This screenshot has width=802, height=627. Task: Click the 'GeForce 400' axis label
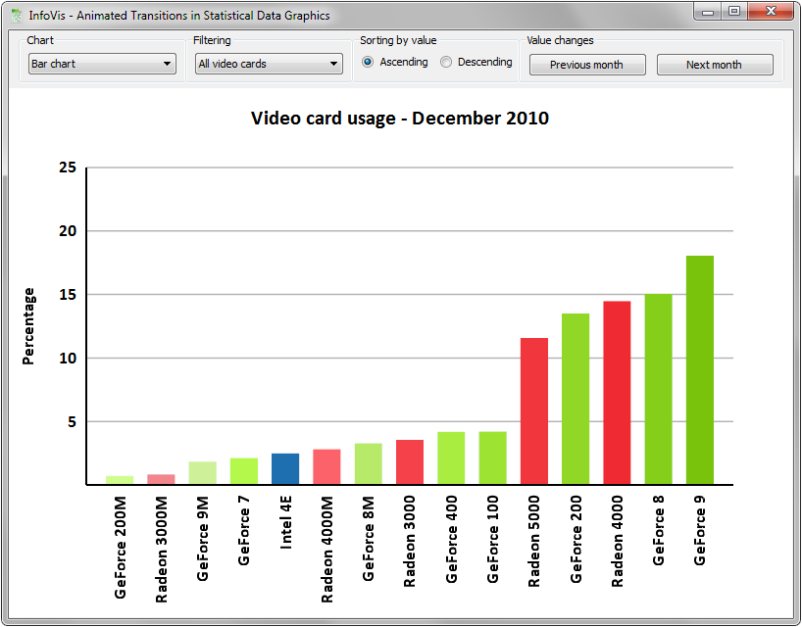(x=451, y=539)
